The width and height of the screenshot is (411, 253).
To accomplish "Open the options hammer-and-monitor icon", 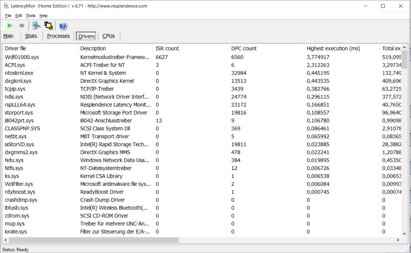I will (36, 26).
